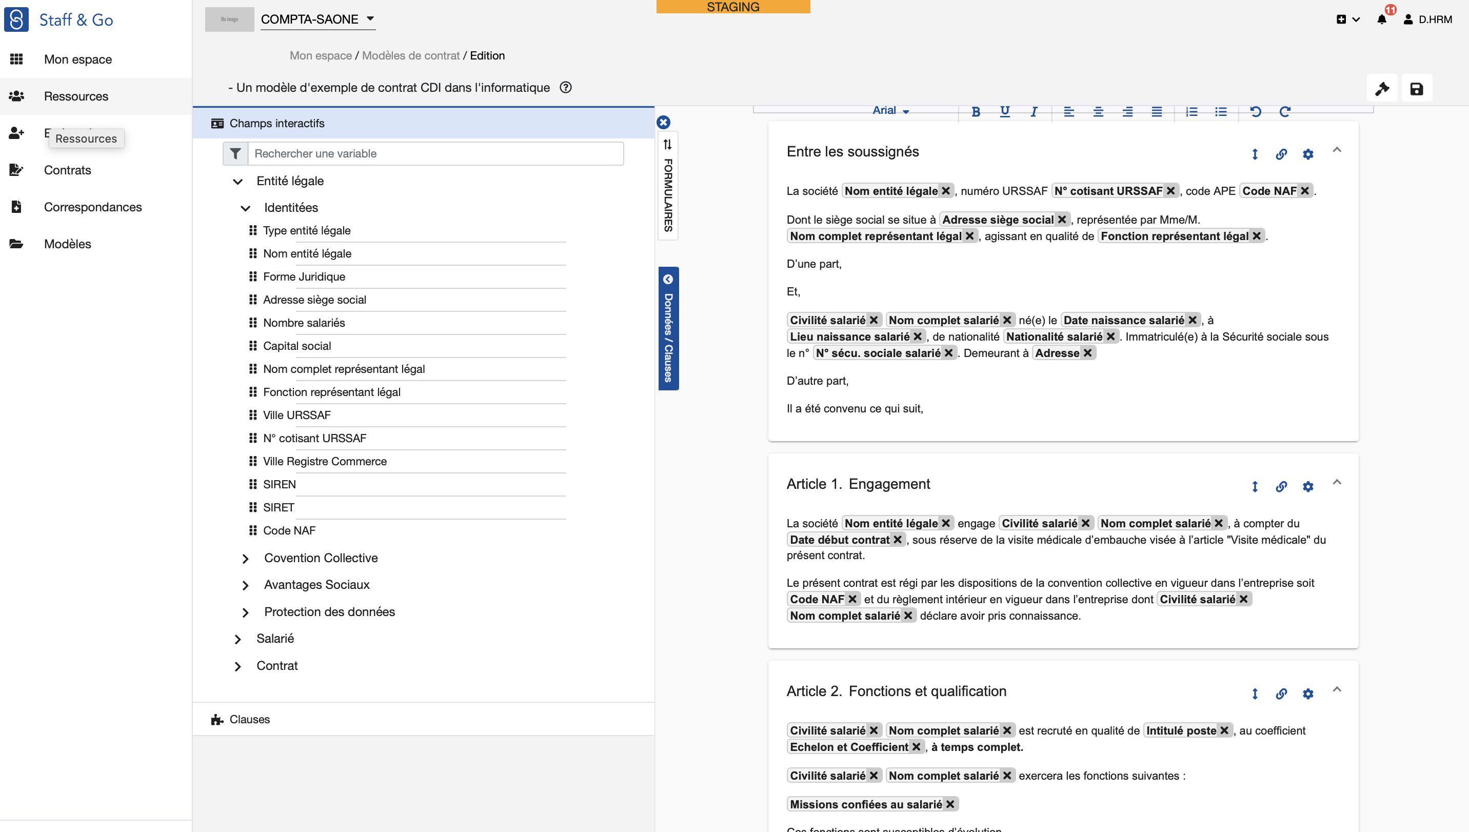Insert numbered list
This screenshot has width=1469, height=832.
pos(1192,111)
